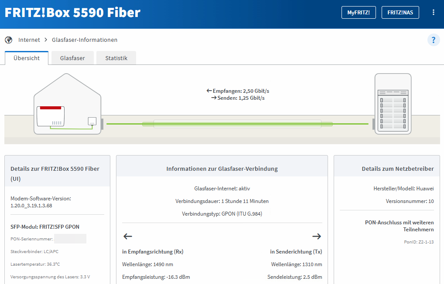Click the breadcrumb chevron separator

[46, 40]
